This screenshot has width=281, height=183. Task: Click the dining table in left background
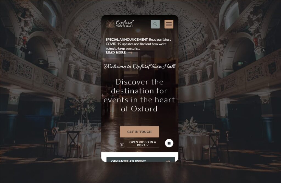click(77, 141)
